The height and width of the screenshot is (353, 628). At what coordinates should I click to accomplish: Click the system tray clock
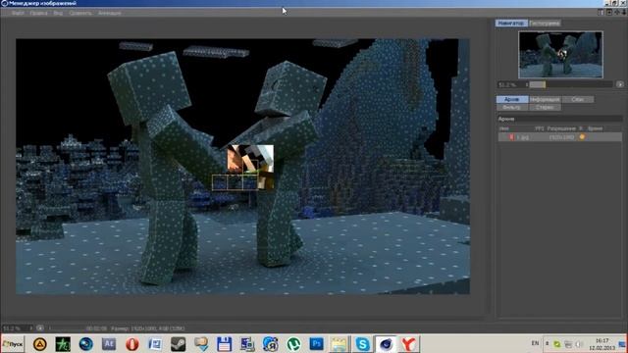point(602,344)
